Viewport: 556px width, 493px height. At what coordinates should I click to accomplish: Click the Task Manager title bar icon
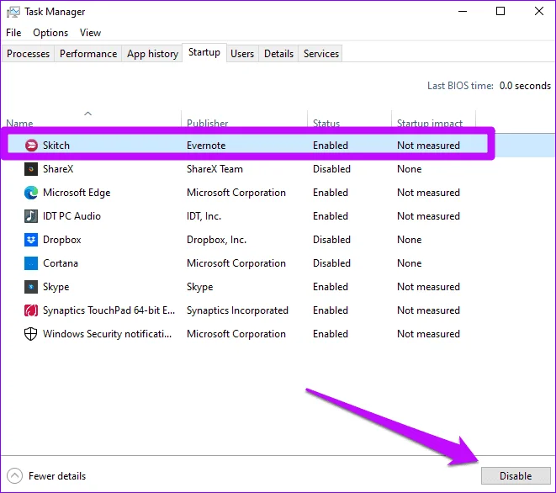13,12
